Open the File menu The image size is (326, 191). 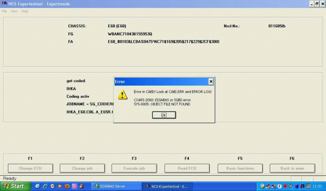pyautogui.click(x=4, y=11)
